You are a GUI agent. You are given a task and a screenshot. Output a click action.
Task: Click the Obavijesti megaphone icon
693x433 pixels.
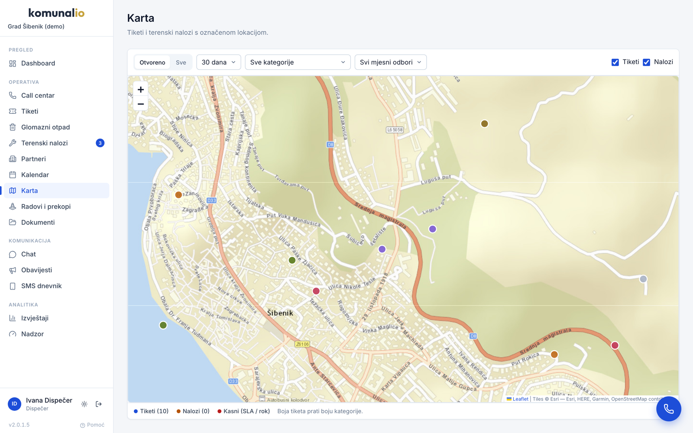(x=13, y=270)
